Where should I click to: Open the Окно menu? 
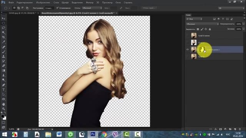(118, 3)
